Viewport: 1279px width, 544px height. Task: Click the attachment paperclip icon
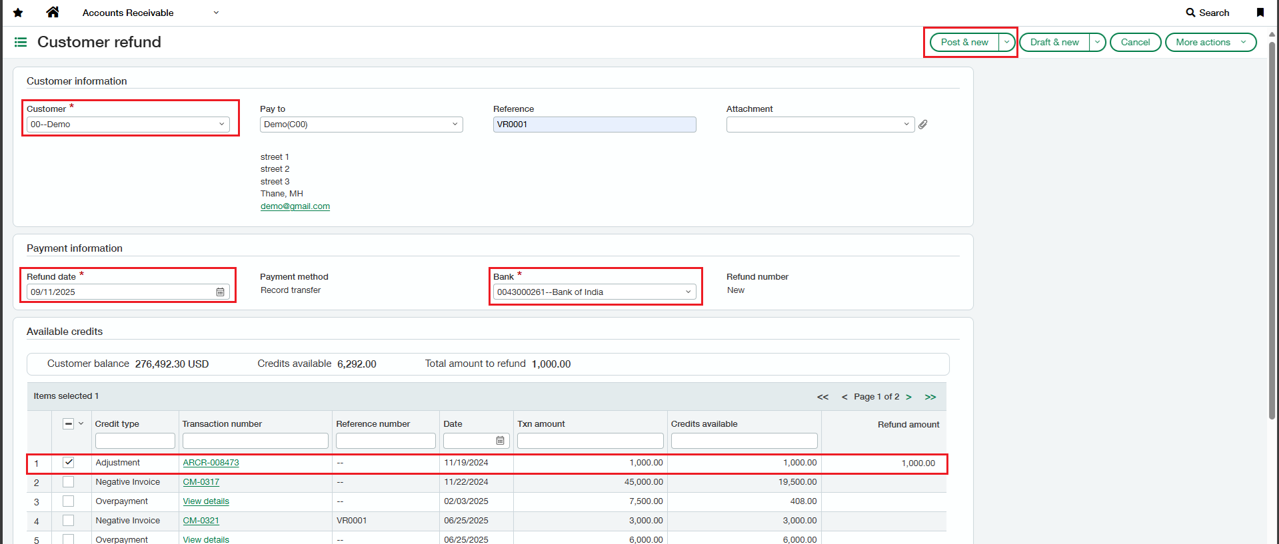(923, 125)
